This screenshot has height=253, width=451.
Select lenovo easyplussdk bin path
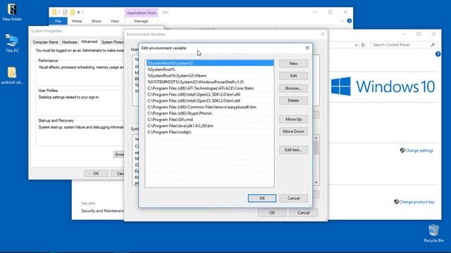tap(210, 107)
